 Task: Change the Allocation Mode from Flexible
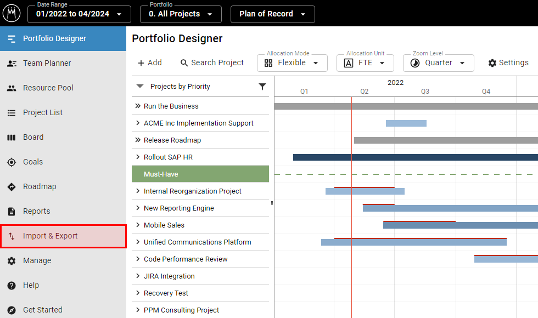point(292,63)
